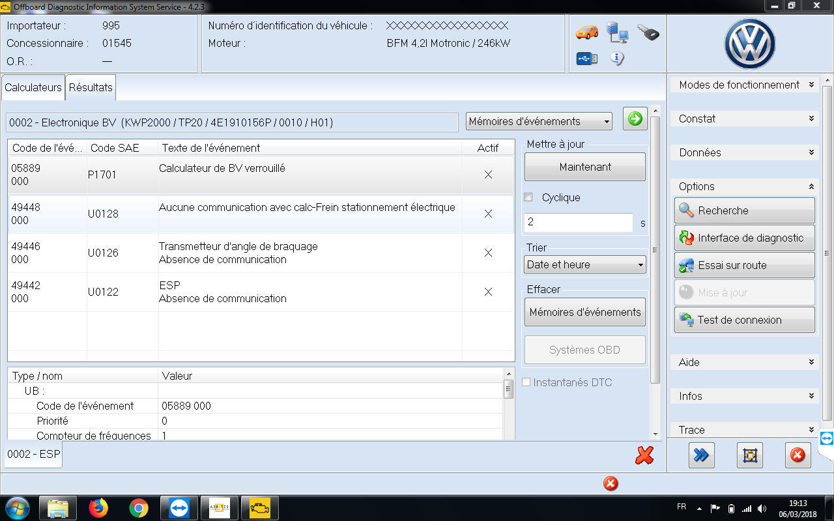Click the red X cancel icon

point(644,455)
